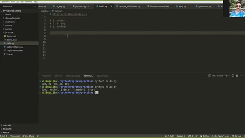The image size is (245, 138).
Task: Open the launch profile dropdown beside the plus
Action: 229,76
